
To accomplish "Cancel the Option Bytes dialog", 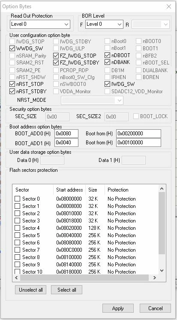I will pyautogui.click(x=155, y=308).
